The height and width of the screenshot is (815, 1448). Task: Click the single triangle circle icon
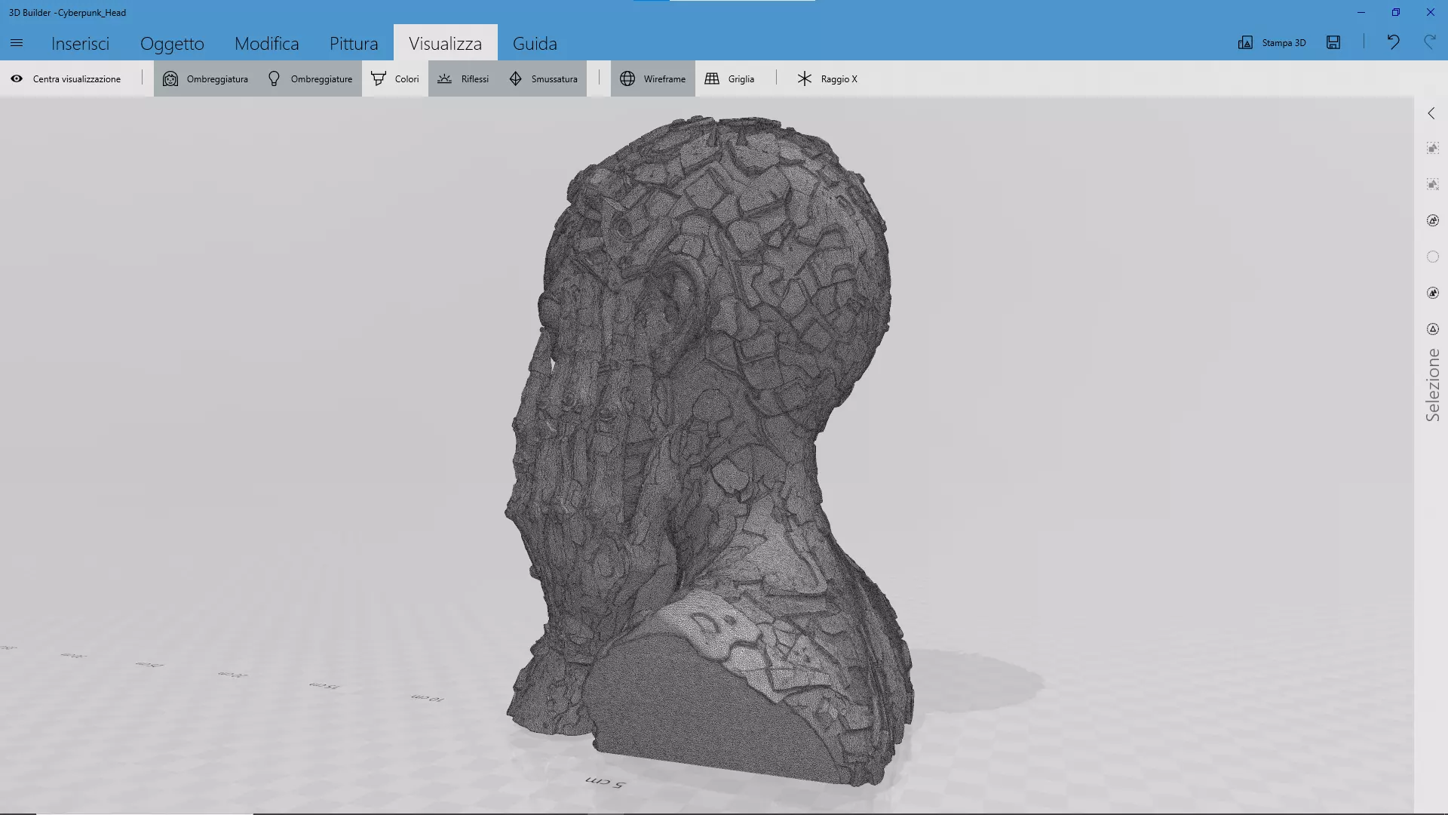click(x=1433, y=329)
